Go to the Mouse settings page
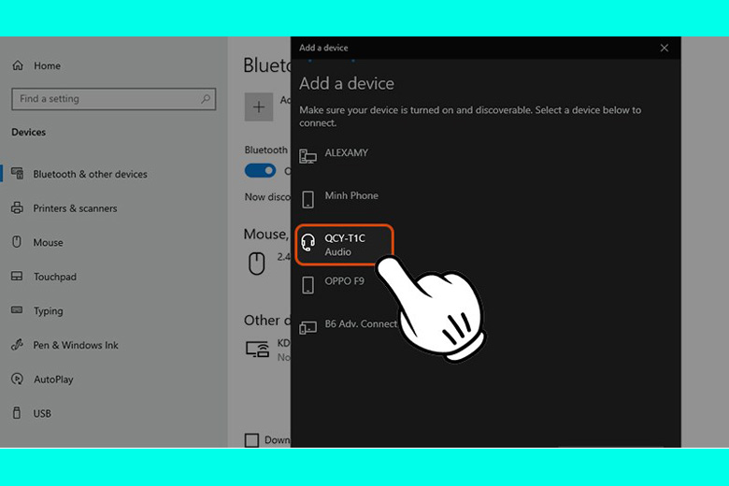The width and height of the screenshot is (729, 486). [x=48, y=242]
